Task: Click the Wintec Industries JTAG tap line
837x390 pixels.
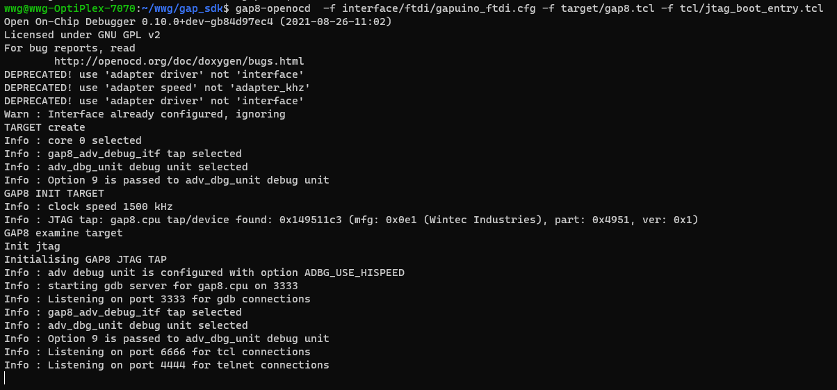Action: [x=351, y=220]
